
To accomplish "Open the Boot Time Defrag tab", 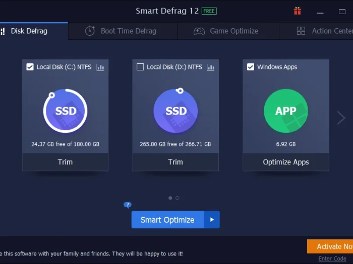I will point(123,31).
